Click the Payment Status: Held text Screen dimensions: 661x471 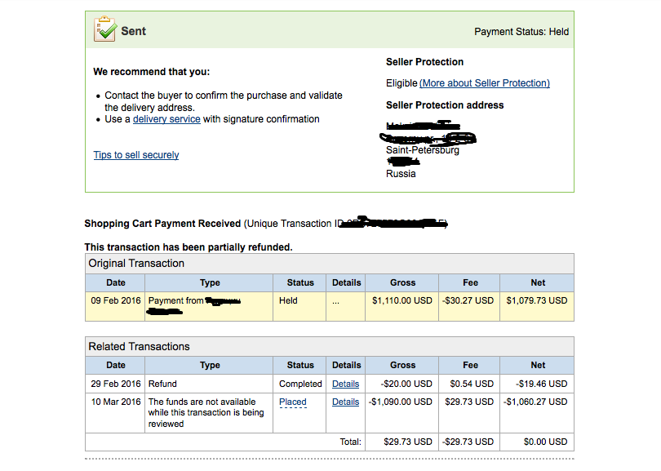click(x=521, y=32)
